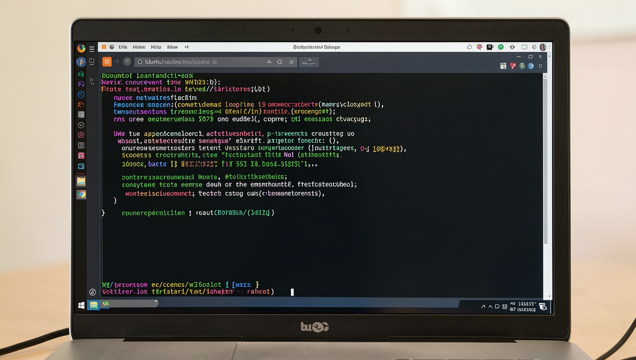This screenshot has width=636, height=360.
Task: Open the Chrome dock icon
Action: pos(81,194)
